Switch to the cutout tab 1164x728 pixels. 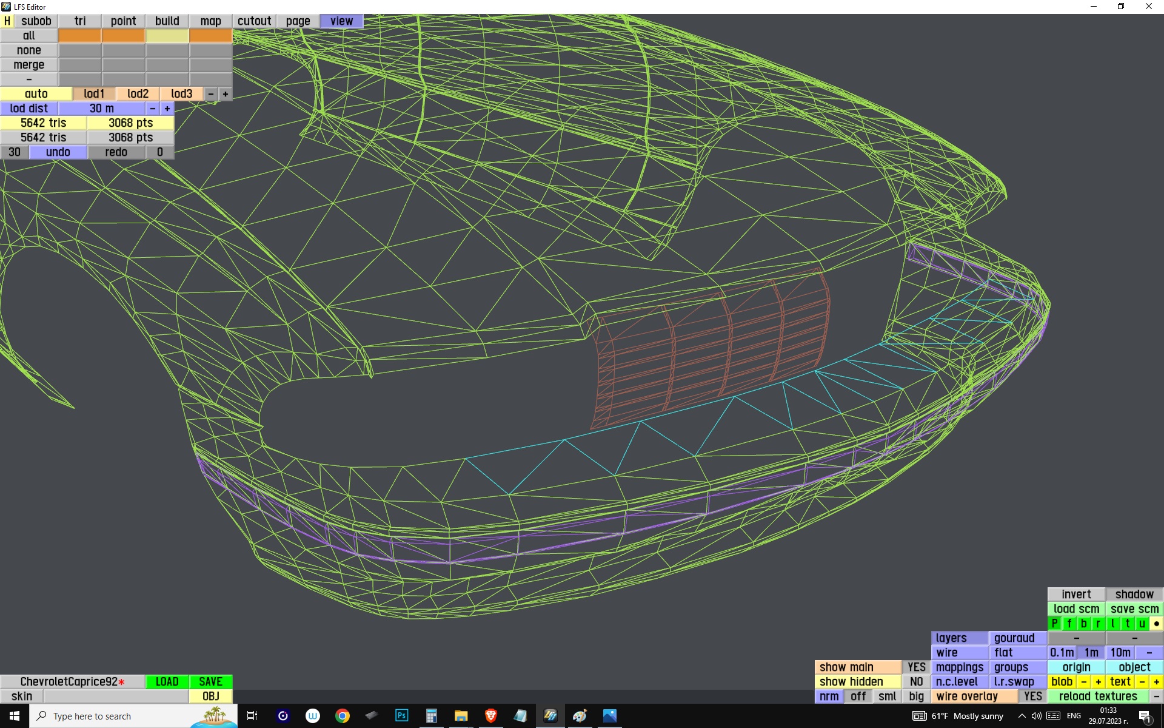click(254, 21)
